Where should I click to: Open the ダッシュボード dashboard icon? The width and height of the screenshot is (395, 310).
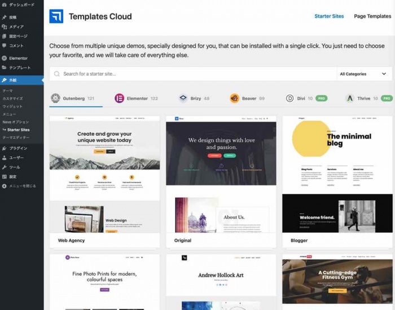(4, 5)
